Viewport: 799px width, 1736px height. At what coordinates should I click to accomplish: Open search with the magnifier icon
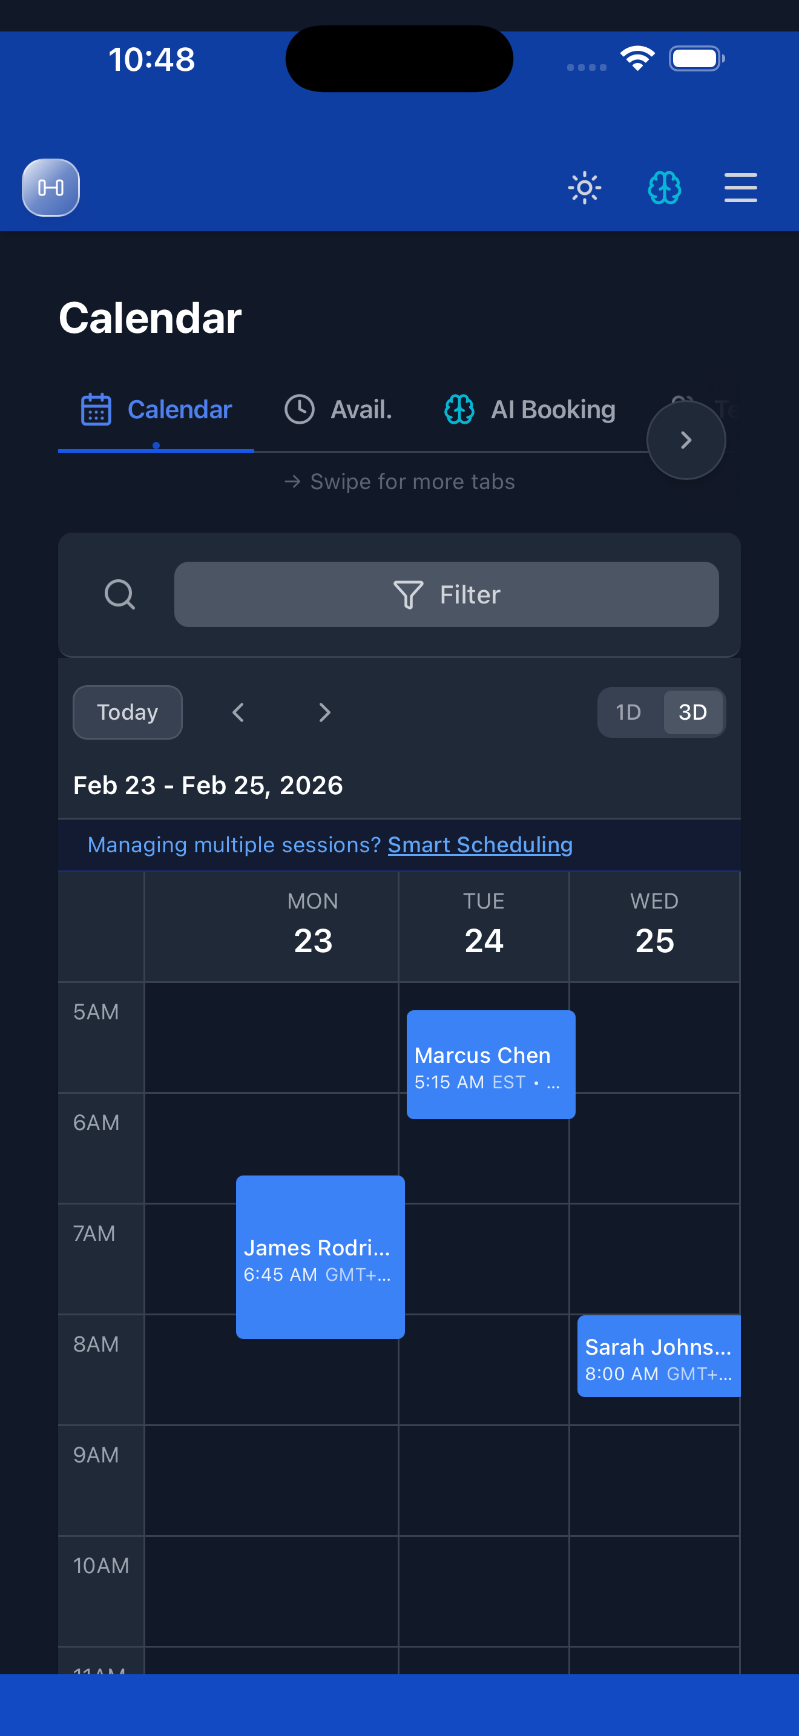[x=120, y=594]
